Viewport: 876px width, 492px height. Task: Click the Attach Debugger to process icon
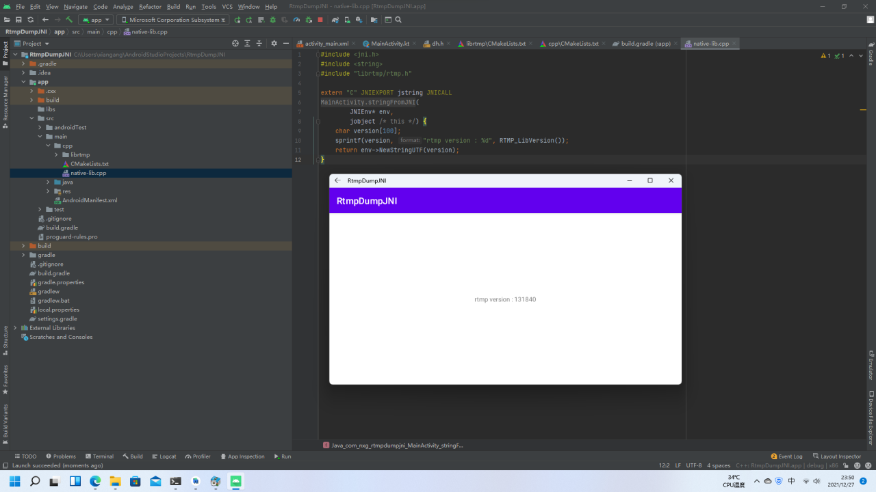(x=309, y=20)
